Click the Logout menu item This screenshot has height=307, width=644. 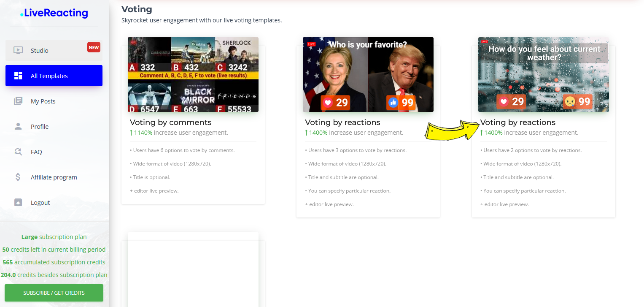(54, 202)
